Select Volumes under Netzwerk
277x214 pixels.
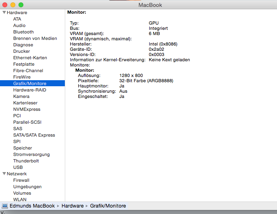(x=22, y=193)
